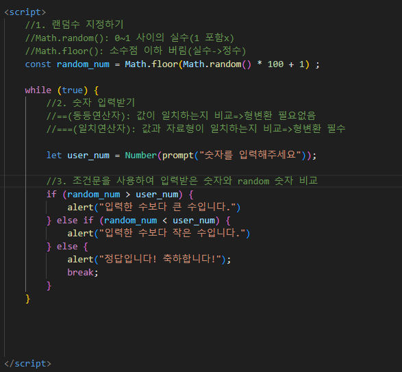Click the '//===(일치연산자)' comment line

196,129
